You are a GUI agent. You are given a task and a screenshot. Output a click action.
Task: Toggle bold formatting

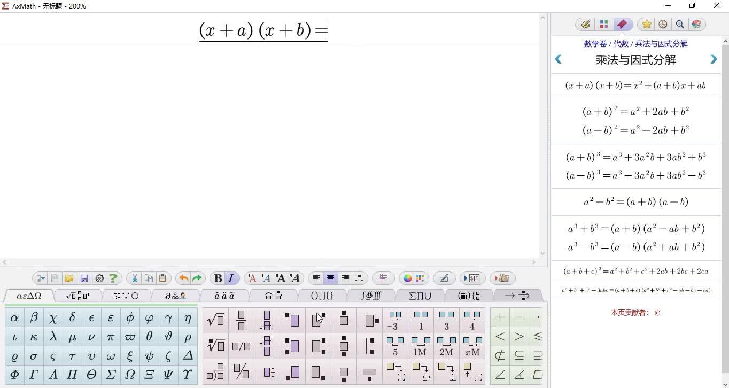point(218,278)
